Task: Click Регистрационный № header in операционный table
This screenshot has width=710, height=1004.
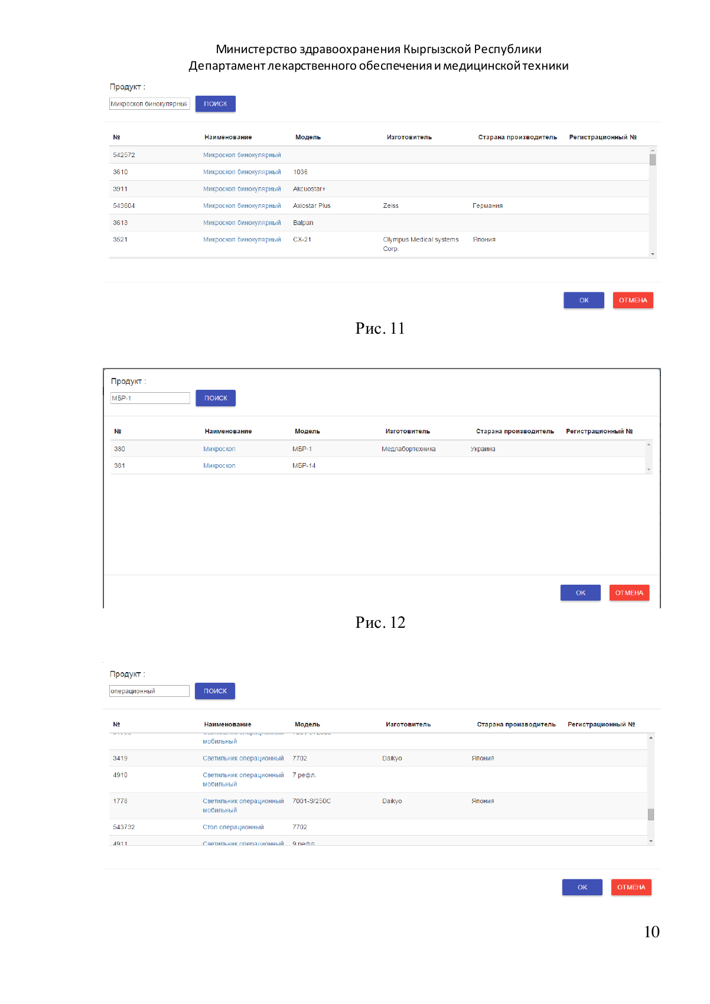Action: click(601, 724)
